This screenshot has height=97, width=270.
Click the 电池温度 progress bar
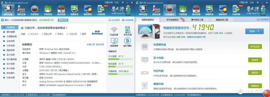pyautogui.click(x=120, y=66)
